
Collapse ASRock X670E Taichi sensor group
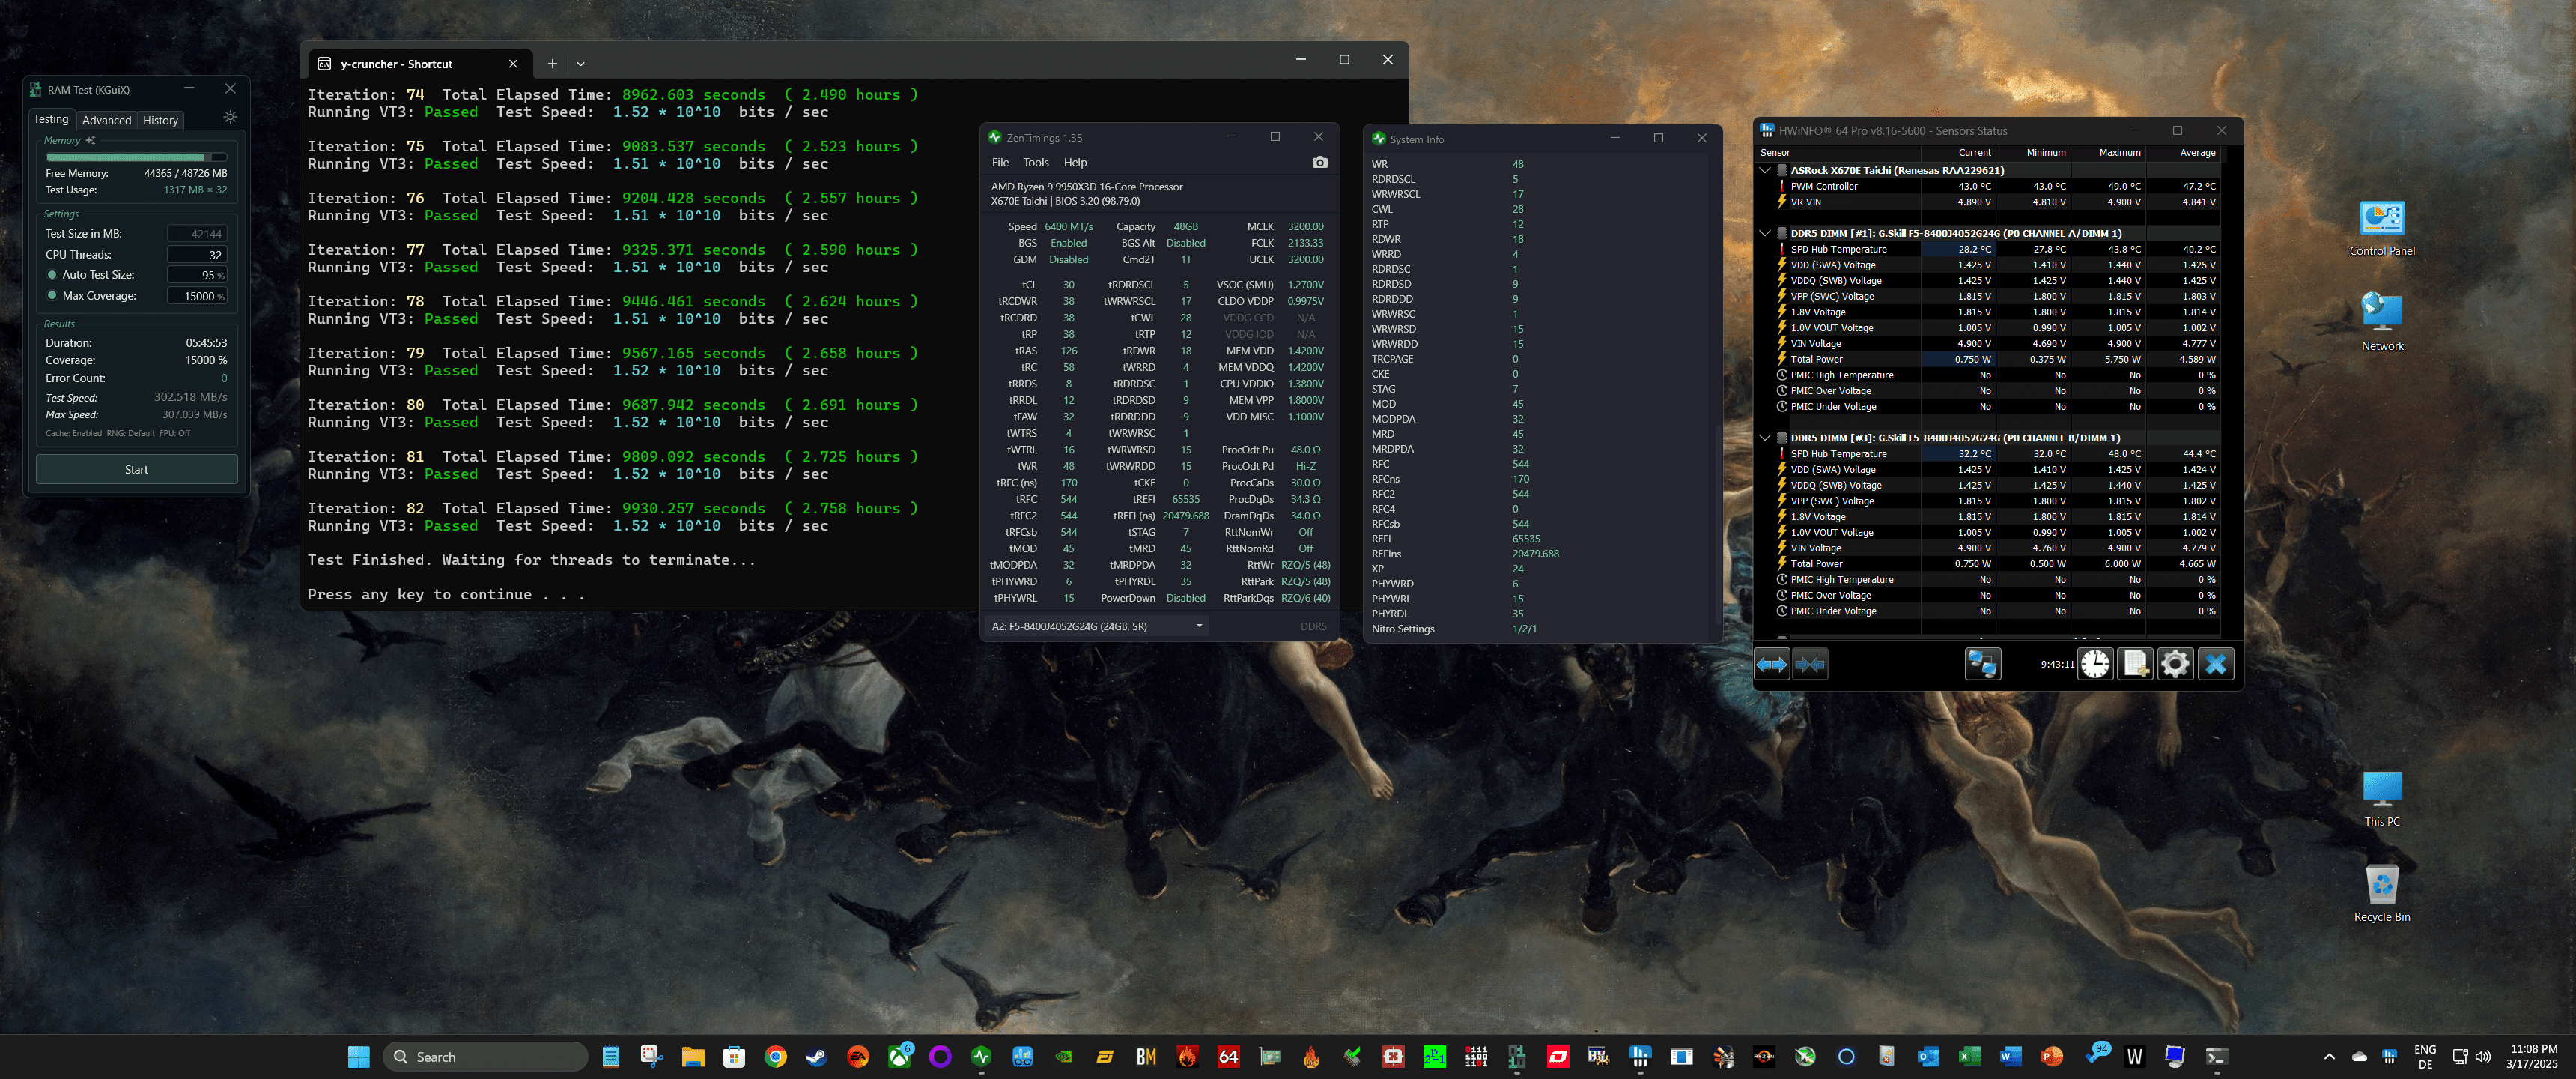[1765, 170]
